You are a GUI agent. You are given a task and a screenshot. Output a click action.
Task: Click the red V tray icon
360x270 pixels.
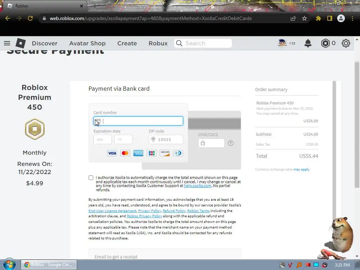pyautogui.click(x=290, y=265)
